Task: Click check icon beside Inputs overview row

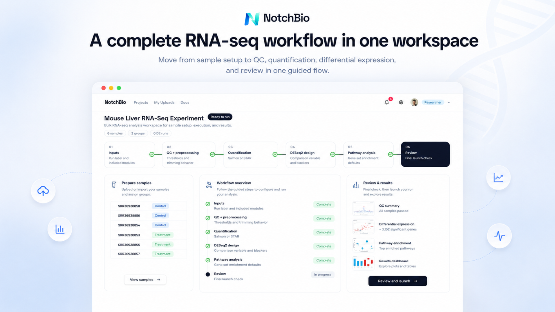Action: [208, 204]
